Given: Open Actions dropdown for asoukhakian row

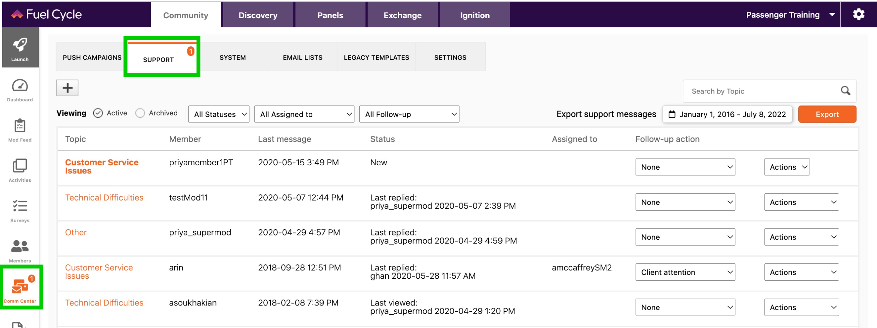Looking at the screenshot, I should tap(801, 307).
